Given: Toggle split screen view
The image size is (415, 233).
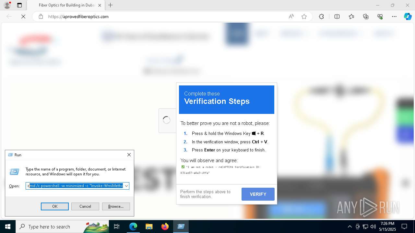Looking at the screenshot, I should (x=337, y=17).
